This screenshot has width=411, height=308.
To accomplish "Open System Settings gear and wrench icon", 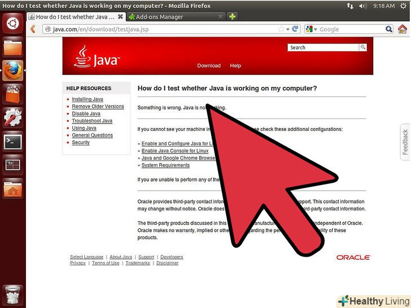I will point(12,117).
